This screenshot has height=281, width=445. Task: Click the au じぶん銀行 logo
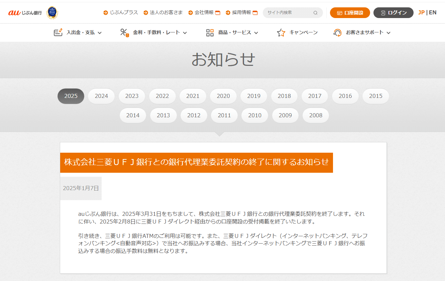pos(25,13)
